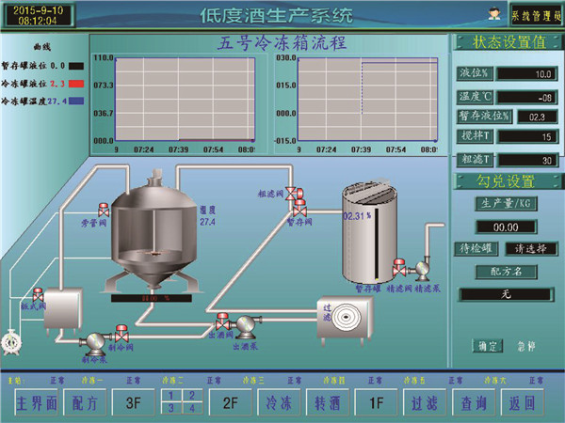Toggle the 制冷阀 valve

point(121,330)
